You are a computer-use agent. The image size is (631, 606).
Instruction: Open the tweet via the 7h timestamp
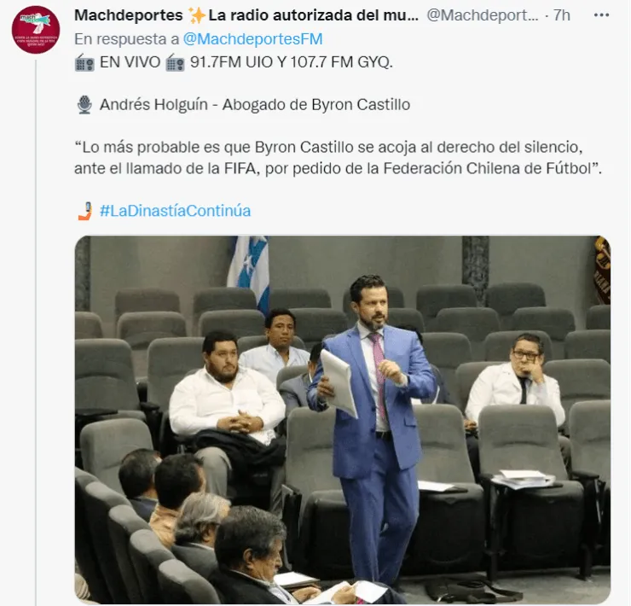click(562, 15)
